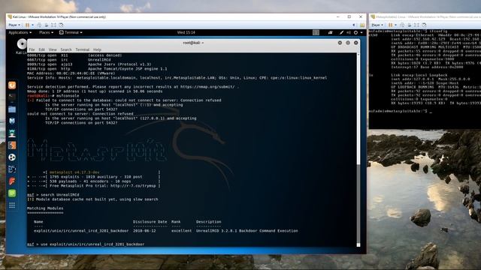Image resolution: width=481 pixels, height=270 pixels.
Task: Open the Player dropdown in Metasploitable VMware window
Action: [x=377, y=25]
